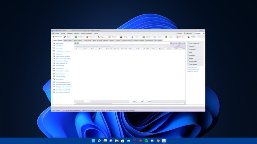The width and height of the screenshot is (257, 144).
Task: Tick the Klient filter checkbox
Action: tap(188, 52)
